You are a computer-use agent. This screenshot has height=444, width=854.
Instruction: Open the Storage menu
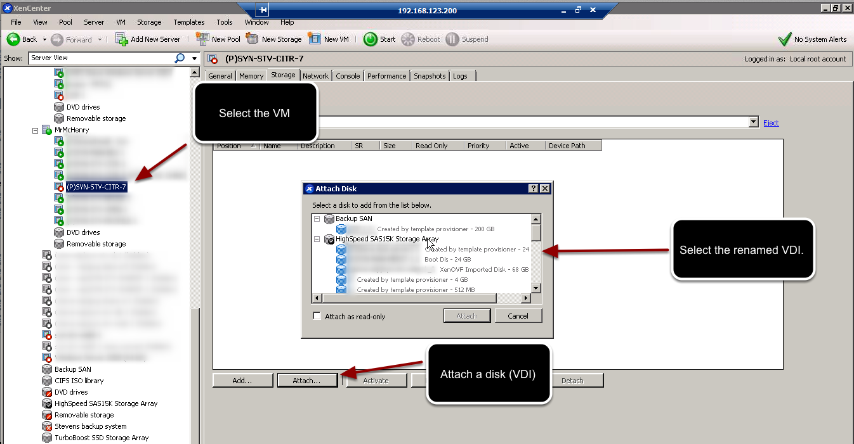149,22
